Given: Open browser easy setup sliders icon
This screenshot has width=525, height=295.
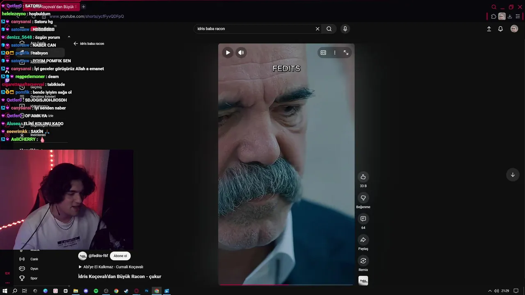Looking at the screenshot, I should coord(518,16).
